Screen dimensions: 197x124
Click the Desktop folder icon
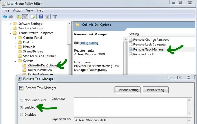click(19, 42)
